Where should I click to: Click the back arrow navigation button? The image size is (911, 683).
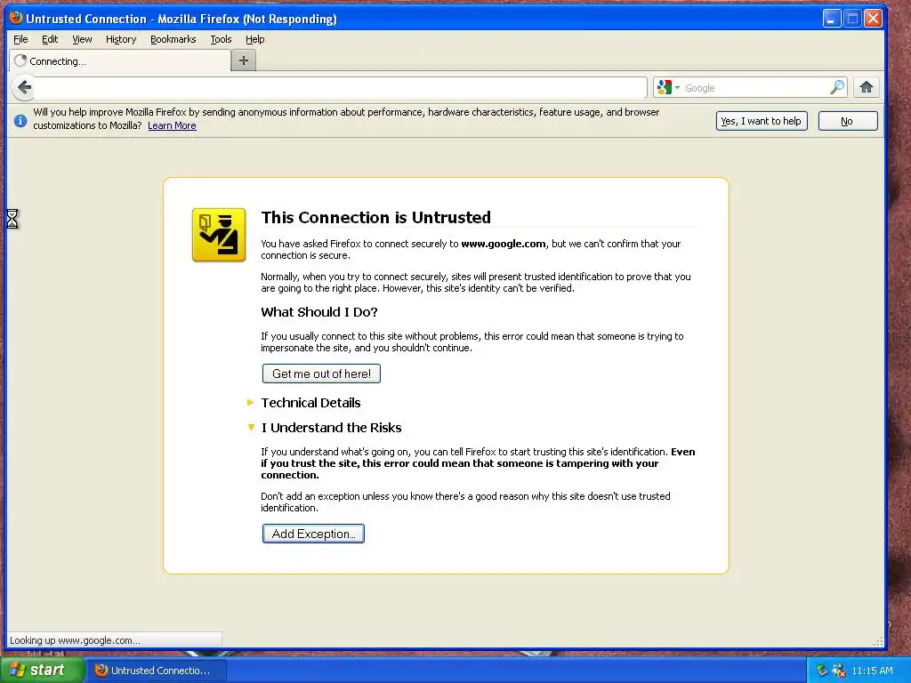pos(24,88)
